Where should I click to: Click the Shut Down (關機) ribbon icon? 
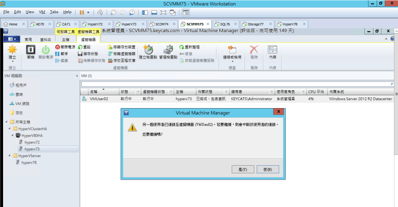pyautogui.click(x=31, y=50)
